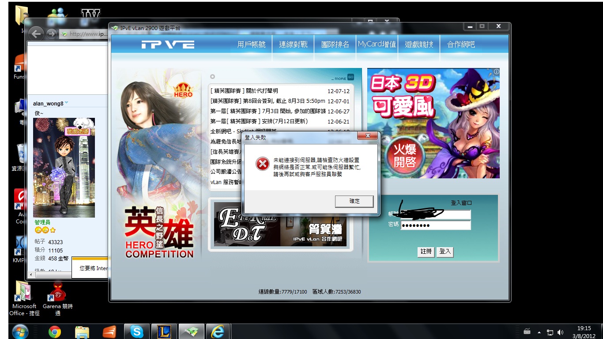Minimize the IPvE vLan window
Image resolution: width=603 pixels, height=339 pixels.
[470, 26]
